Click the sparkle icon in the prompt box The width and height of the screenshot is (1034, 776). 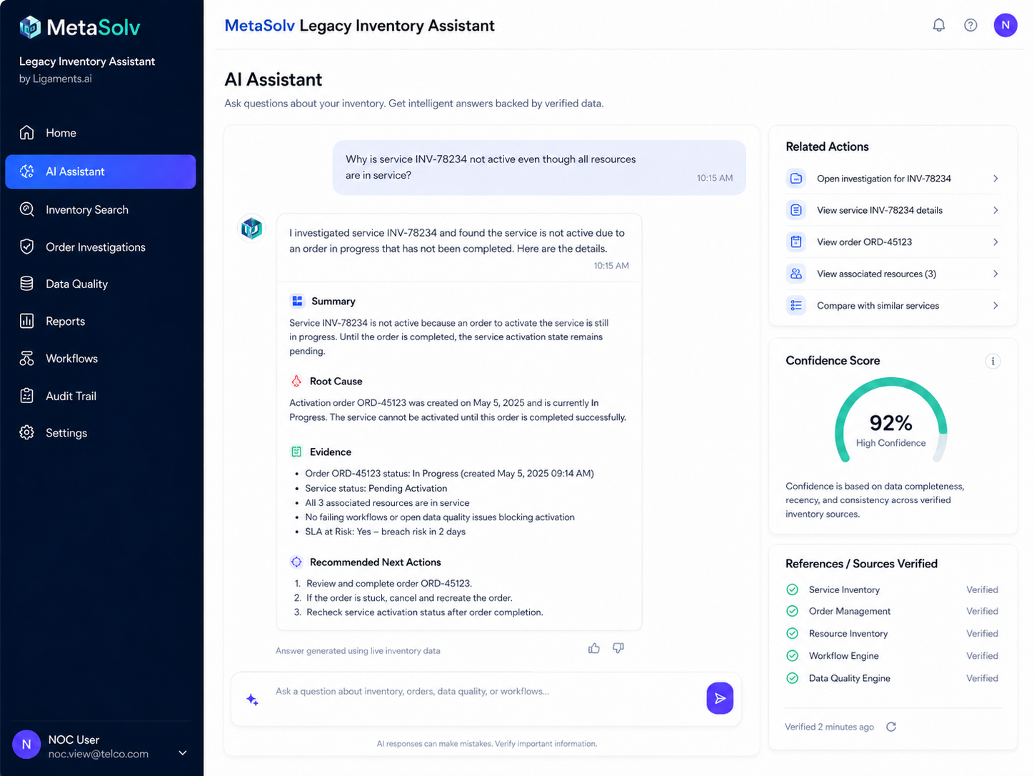252,700
